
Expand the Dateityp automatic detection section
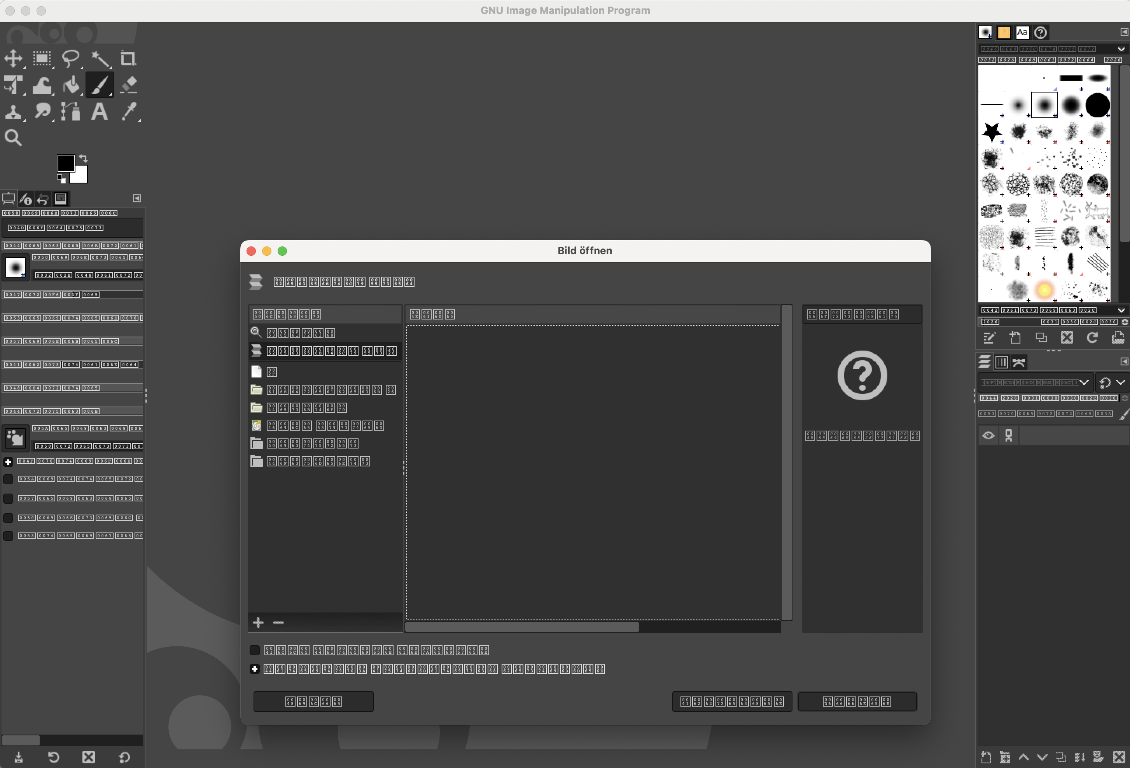coord(254,669)
